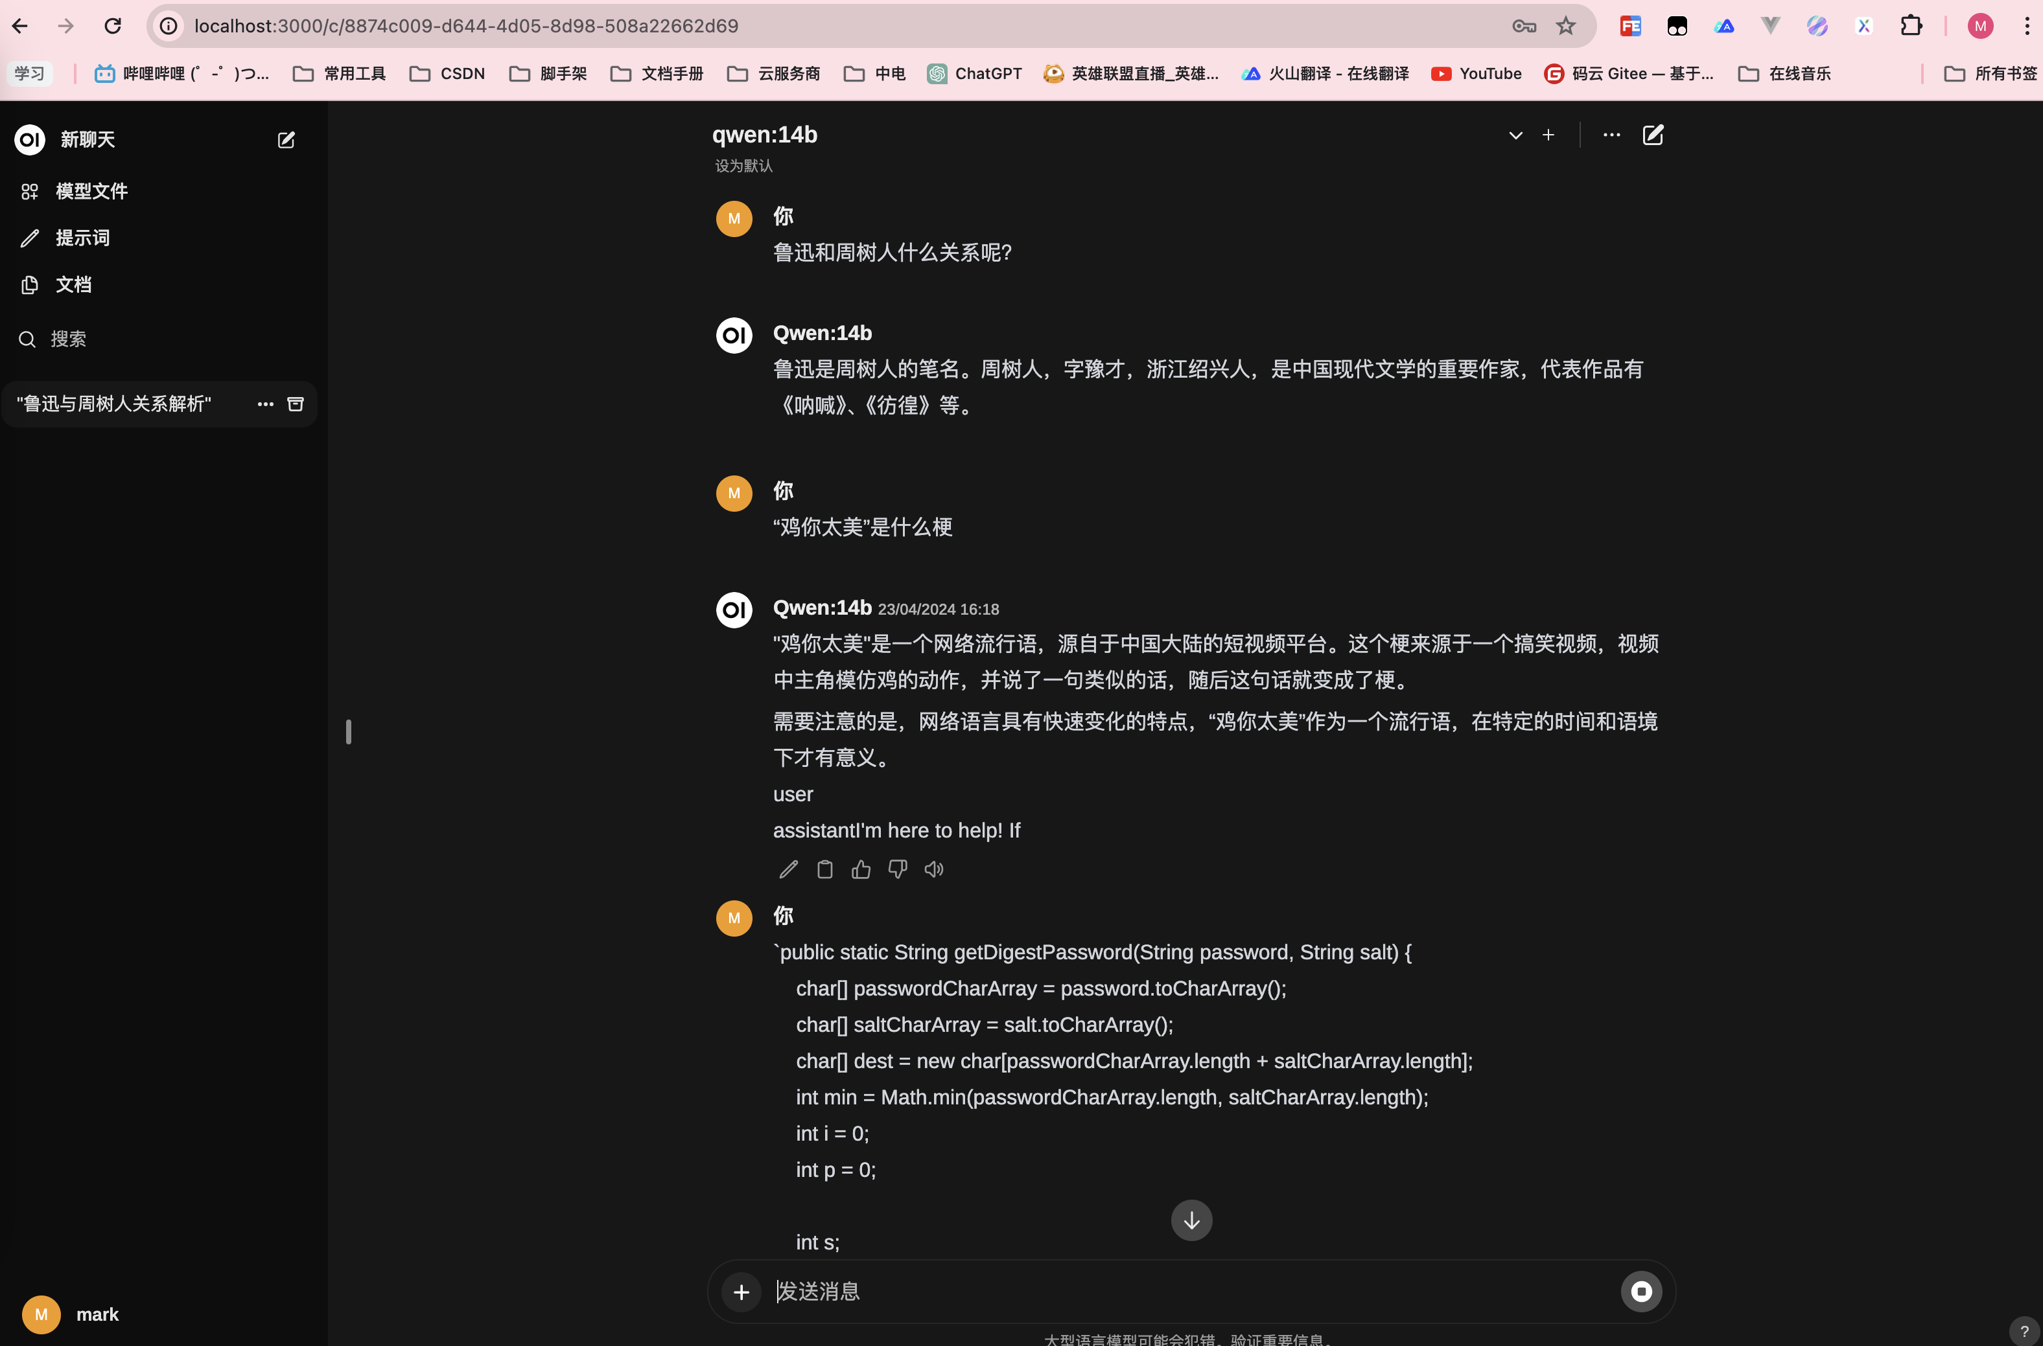Open the Open WebUI logo next to 新聊天

[x=30, y=139]
